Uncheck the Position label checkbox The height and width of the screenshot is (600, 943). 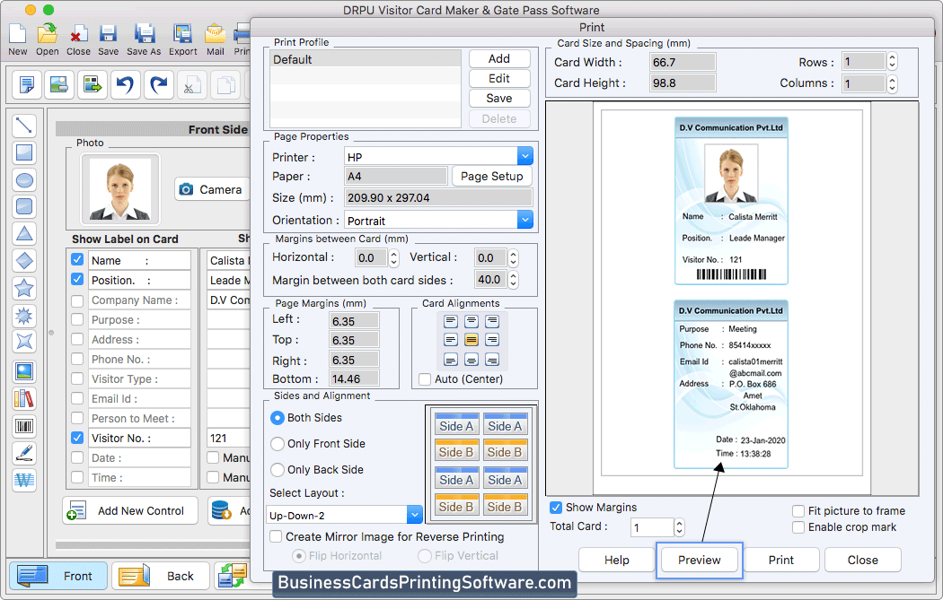click(77, 279)
